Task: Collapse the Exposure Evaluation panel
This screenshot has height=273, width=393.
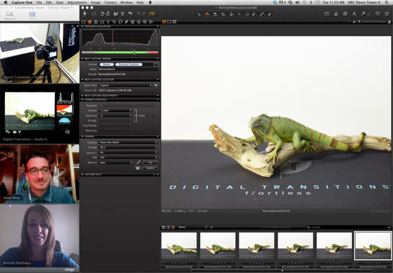Action: click(x=82, y=27)
